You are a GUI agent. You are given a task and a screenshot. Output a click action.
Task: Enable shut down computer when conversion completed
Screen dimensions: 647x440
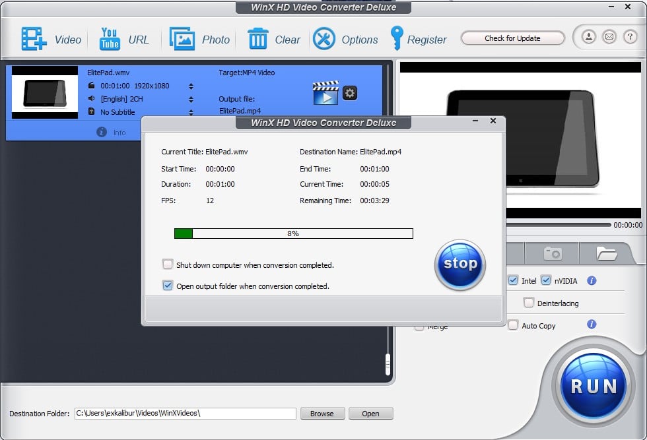[168, 265]
